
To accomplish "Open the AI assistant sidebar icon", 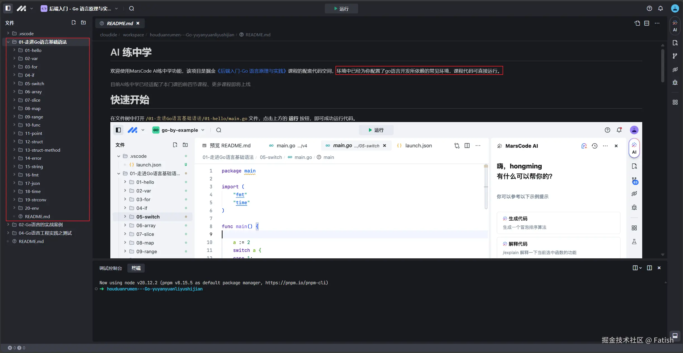I will pyautogui.click(x=675, y=26).
